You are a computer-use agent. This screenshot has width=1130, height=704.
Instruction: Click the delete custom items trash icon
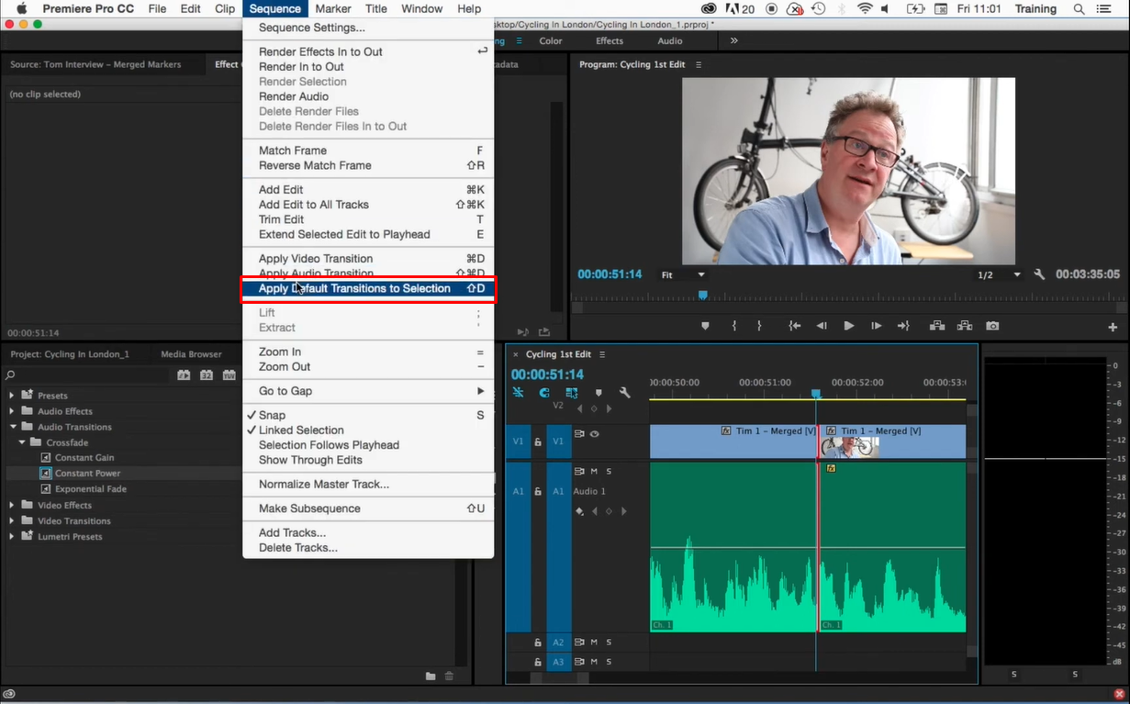pos(449,676)
